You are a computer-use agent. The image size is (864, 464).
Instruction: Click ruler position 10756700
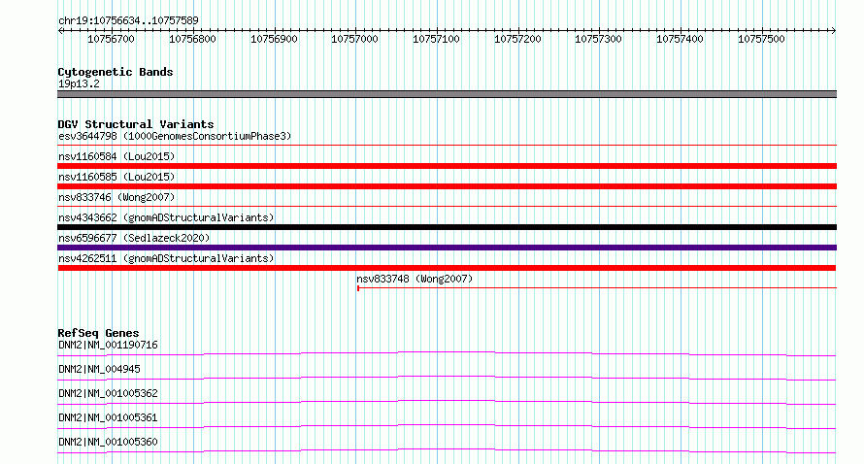point(111,39)
